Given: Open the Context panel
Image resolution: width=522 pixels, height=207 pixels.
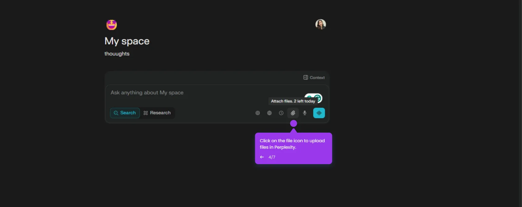Looking at the screenshot, I should click(x=314, y=77).
